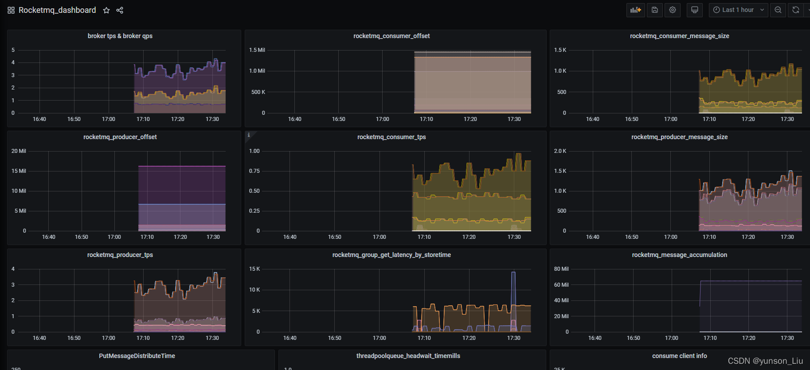This screenshot has width=810, height=370.
Task: Click the shaded area in rocketmq_consumer_offset graph
Action: [473, 82]
